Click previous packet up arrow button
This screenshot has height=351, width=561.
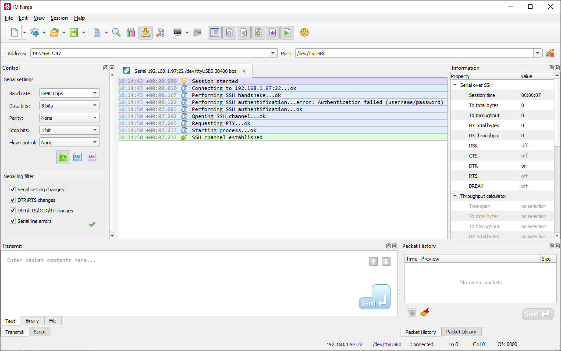[373, 261]
